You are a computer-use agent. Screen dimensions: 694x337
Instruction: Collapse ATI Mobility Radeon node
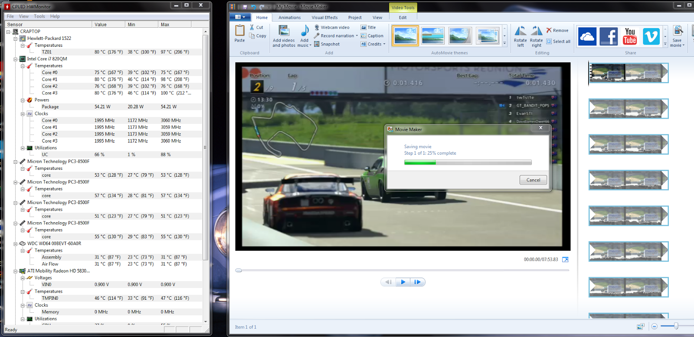click(16, 271)
